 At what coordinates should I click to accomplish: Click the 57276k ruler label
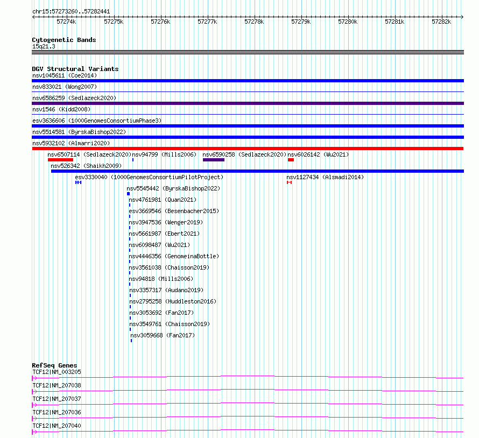pyautogui.click(x=160, y=22)
